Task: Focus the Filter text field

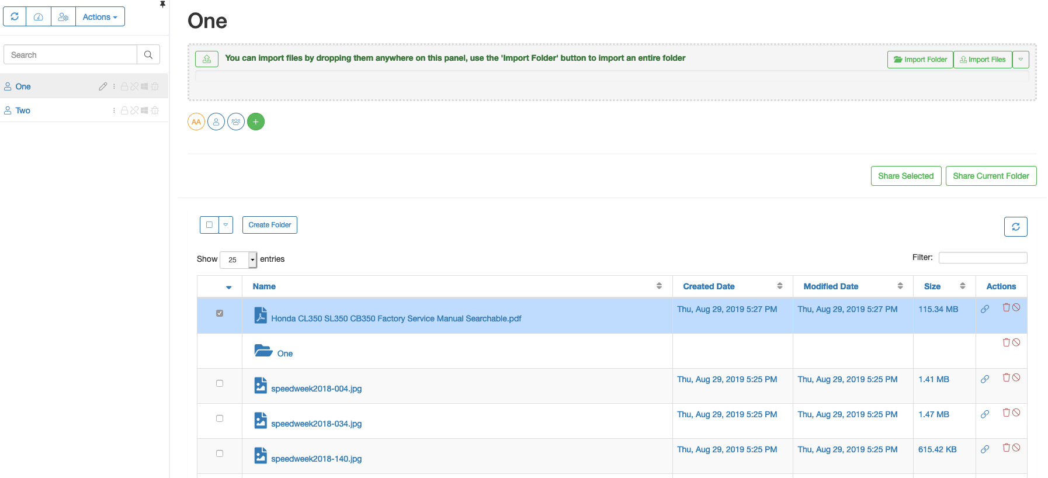Action: (x=983, y=258)
